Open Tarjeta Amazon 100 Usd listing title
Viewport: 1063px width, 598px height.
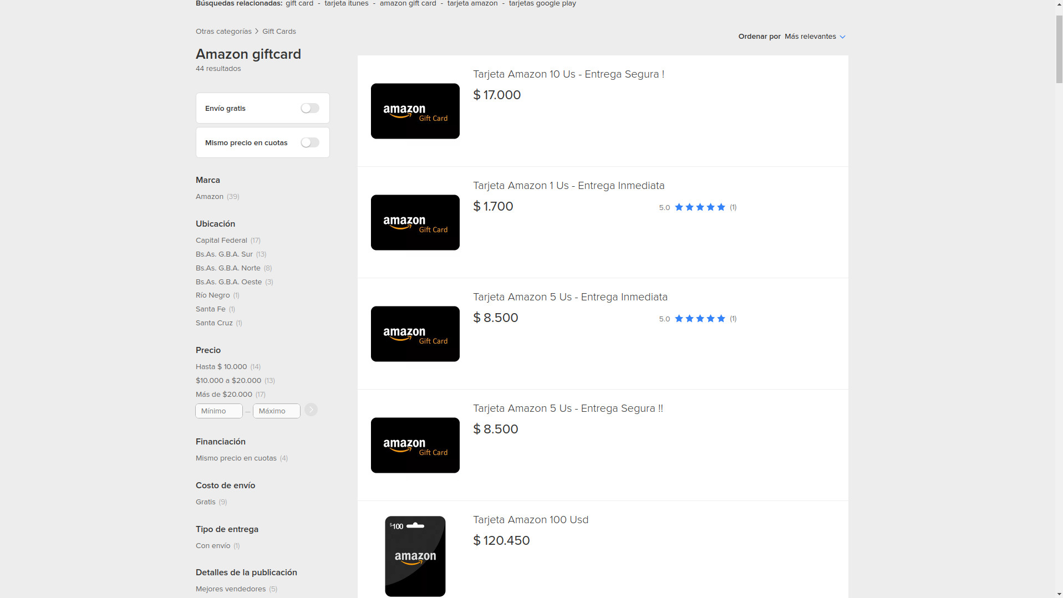click(530, 520)
